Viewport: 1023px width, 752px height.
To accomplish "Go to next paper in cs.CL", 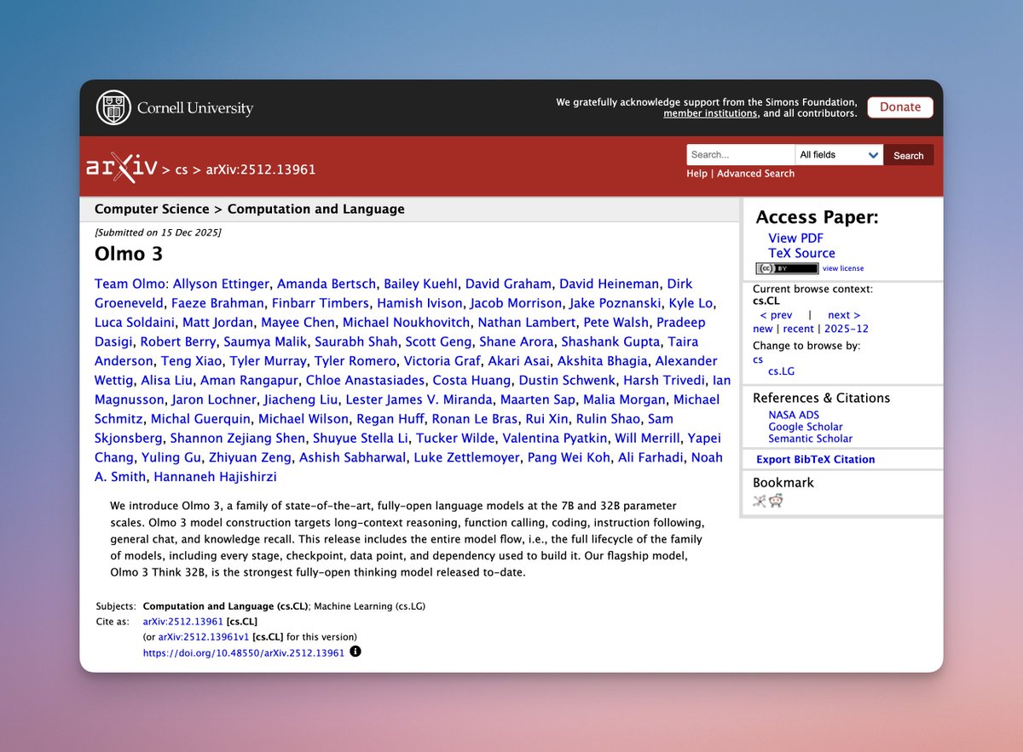I will pos(844,315).
